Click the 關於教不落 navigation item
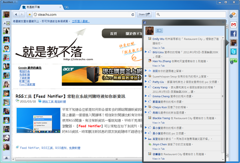This screenshot has height=163, width=240. [134, 34]
